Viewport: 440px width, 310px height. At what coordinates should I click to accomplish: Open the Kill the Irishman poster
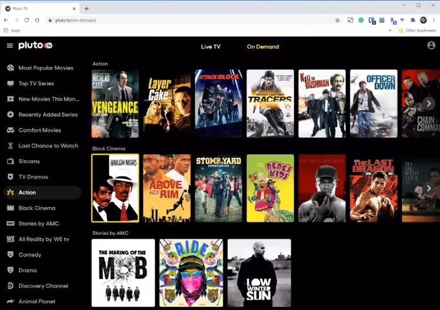point(322,103)
